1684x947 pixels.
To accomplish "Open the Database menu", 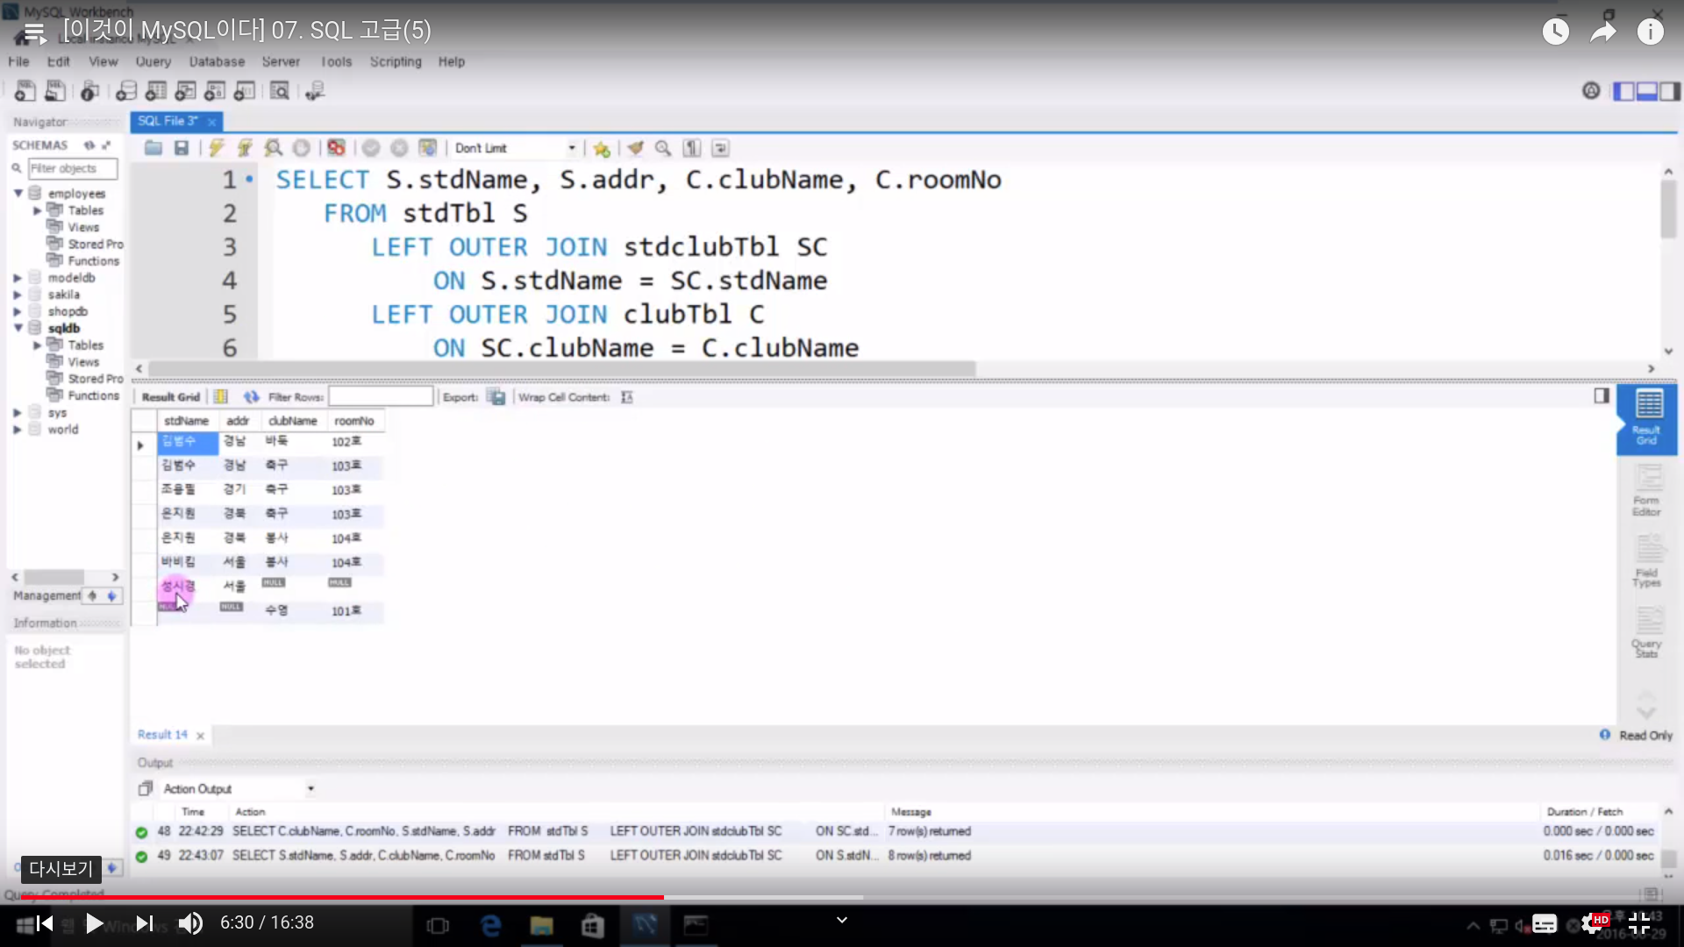I will tap(217, 61).
